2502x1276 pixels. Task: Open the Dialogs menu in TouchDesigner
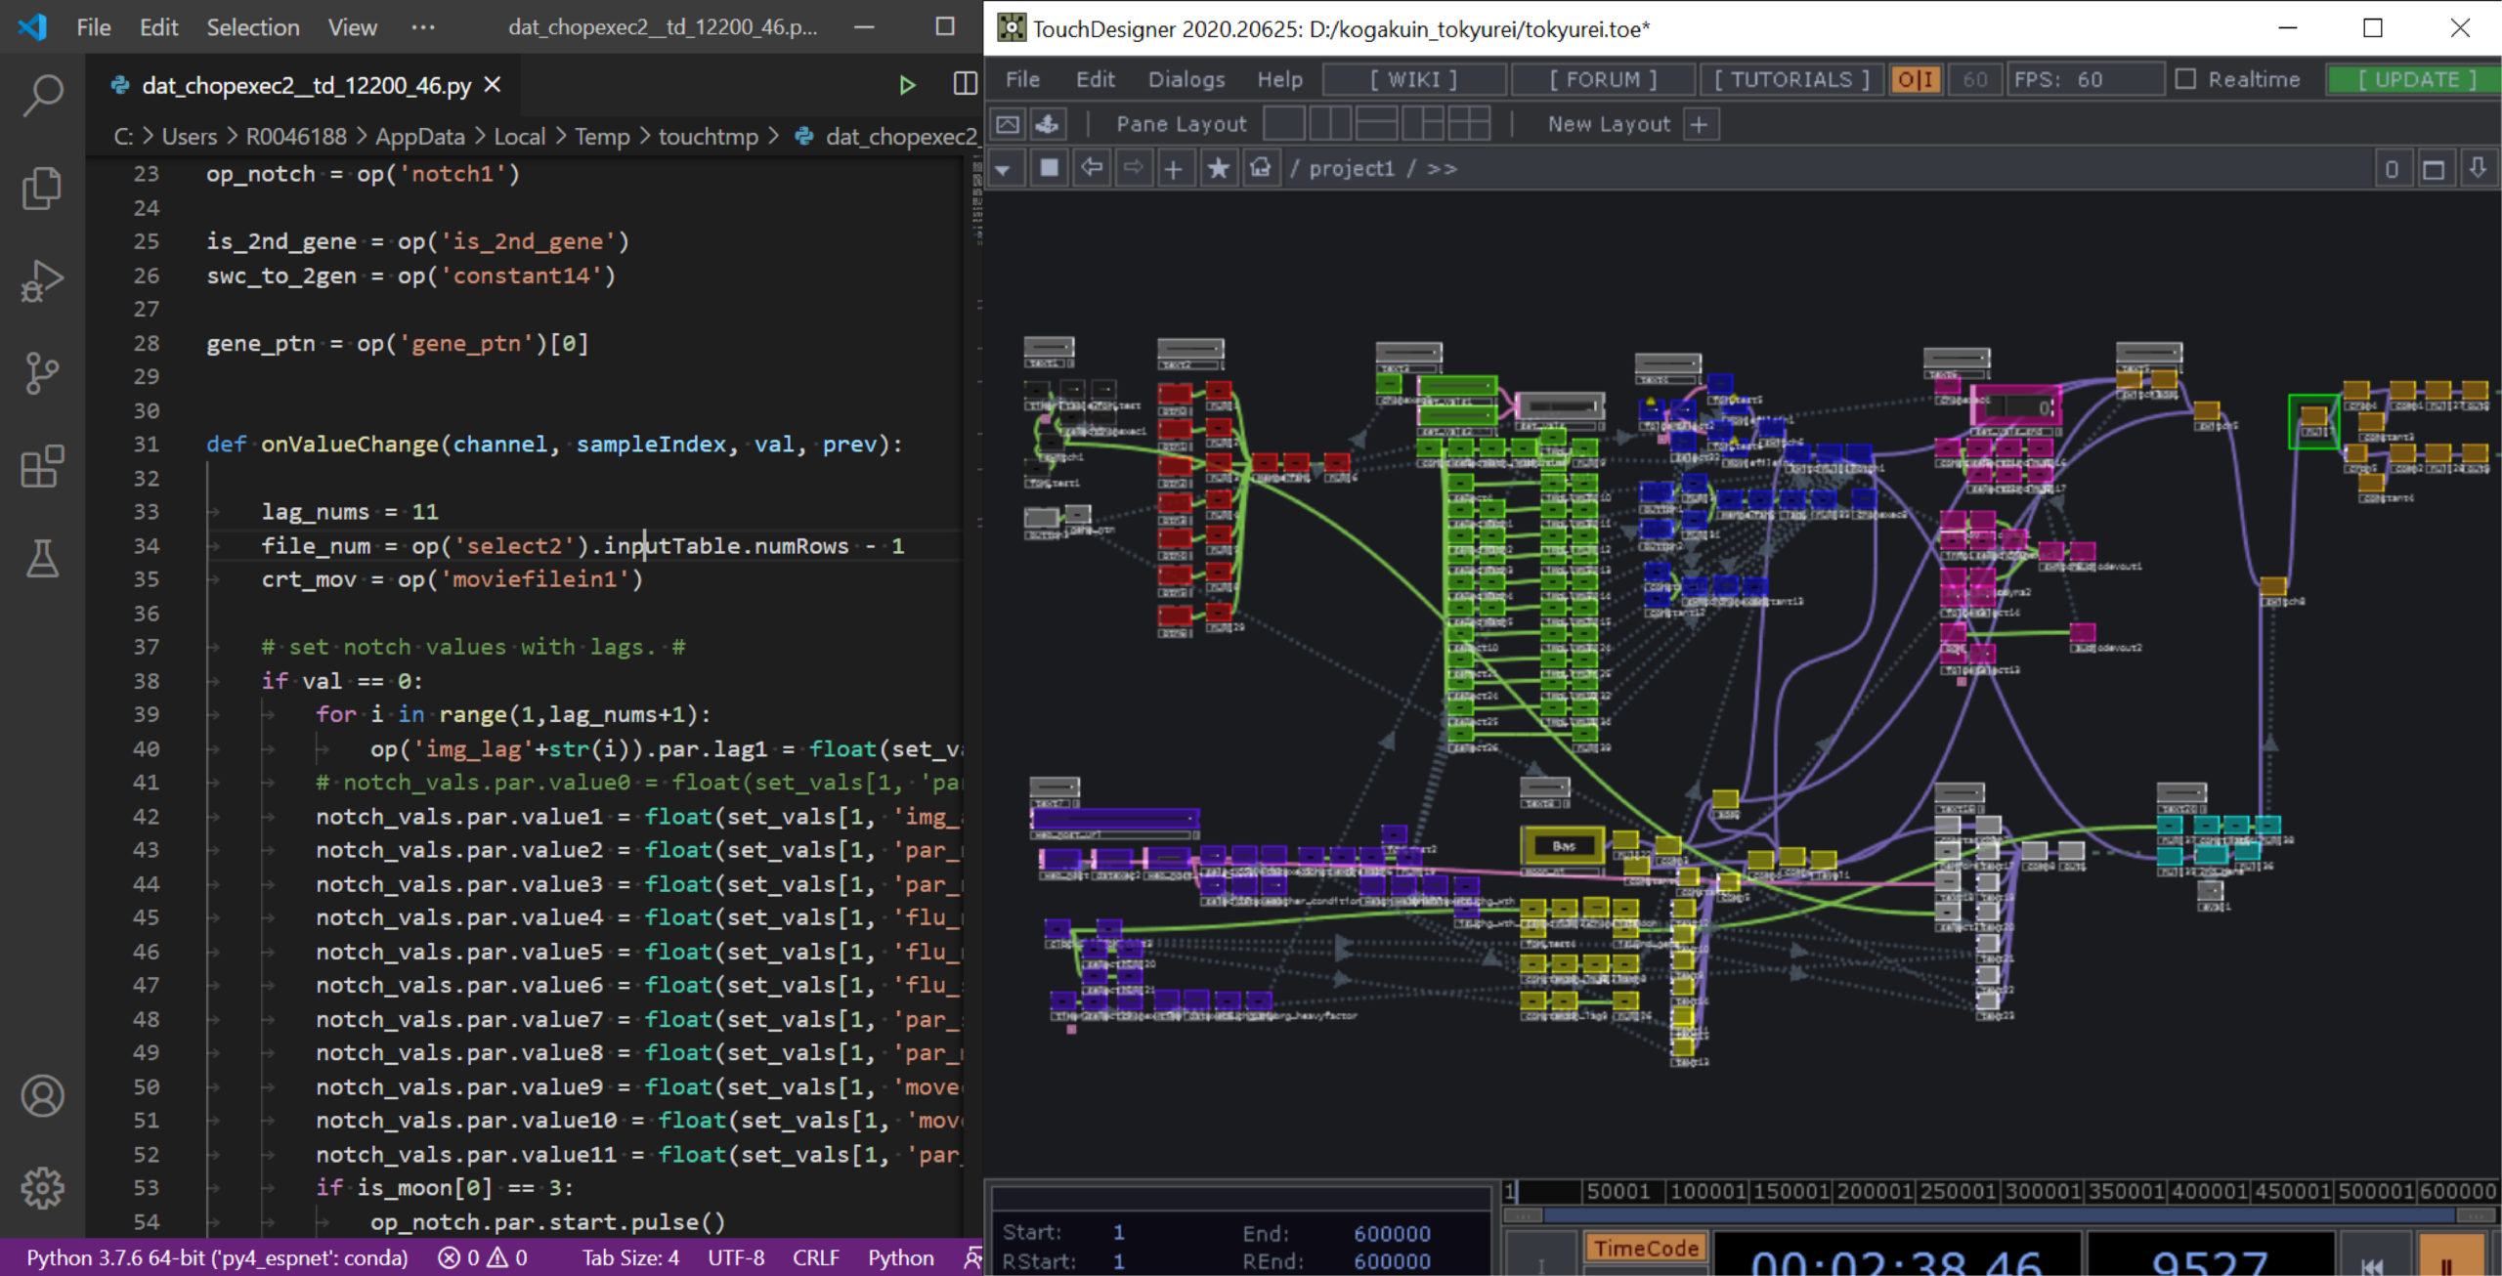1186,79
